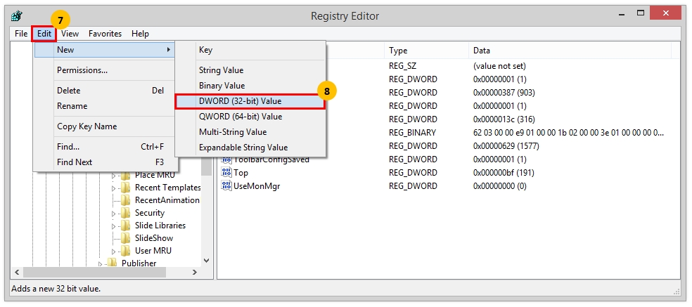Click the Type column header

pos(398,51)
